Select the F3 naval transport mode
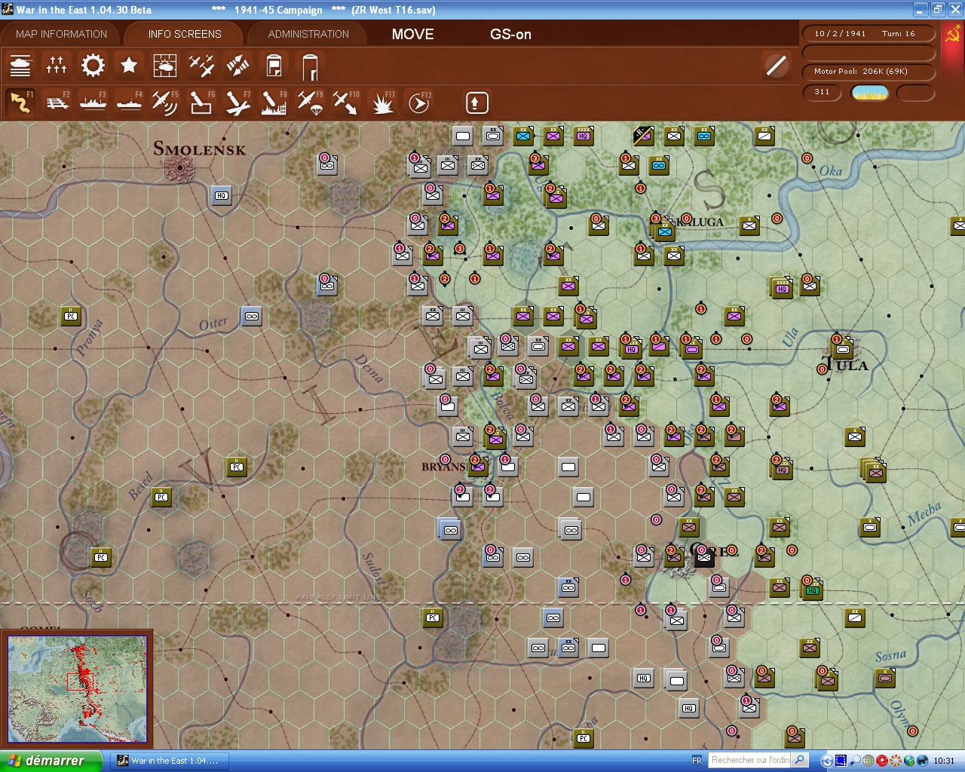This screenshot has width=965, height=772. pyautogui.click(x=93, y=103)
